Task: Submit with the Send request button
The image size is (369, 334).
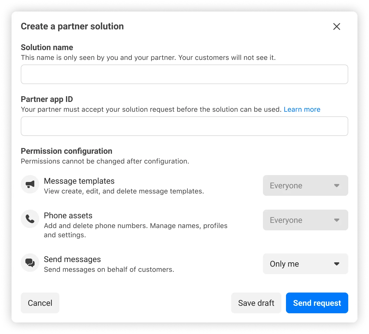Action: [x=317, y=303]
